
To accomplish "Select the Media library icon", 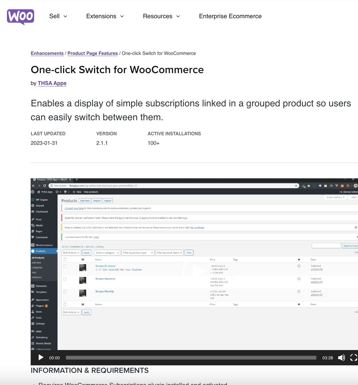I will click(33, 225).
